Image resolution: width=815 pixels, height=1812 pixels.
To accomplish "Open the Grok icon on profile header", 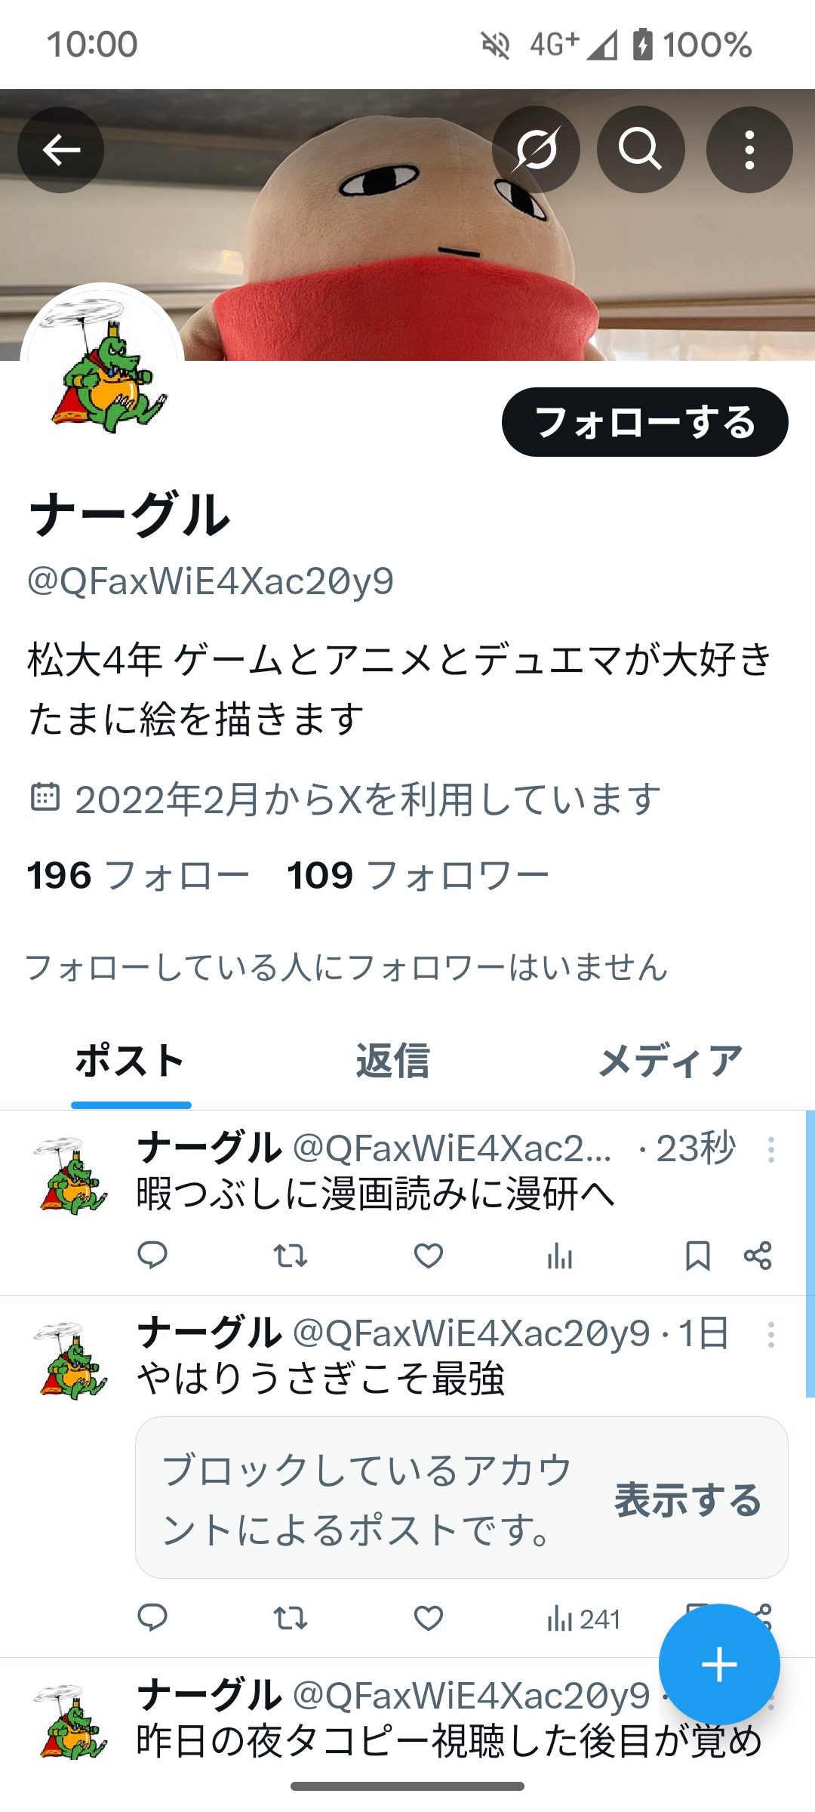I will pyautogui.click(x=536, y=149).
